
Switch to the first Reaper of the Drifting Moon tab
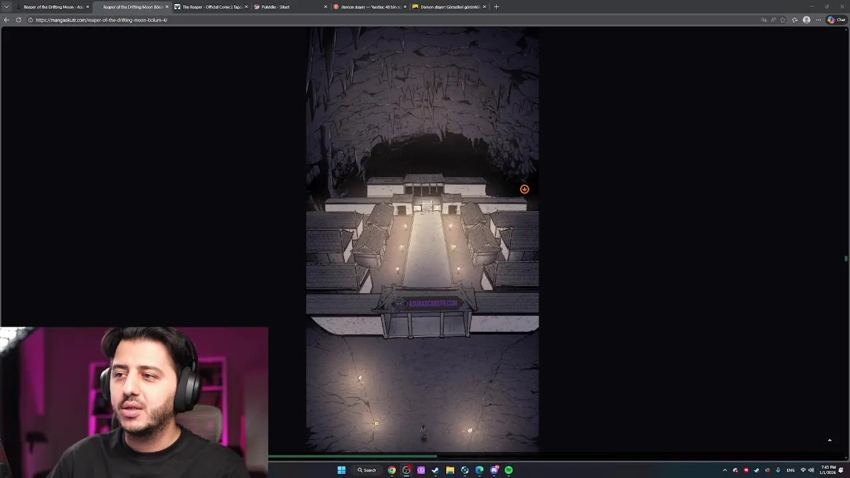click(x=53, y=7)
